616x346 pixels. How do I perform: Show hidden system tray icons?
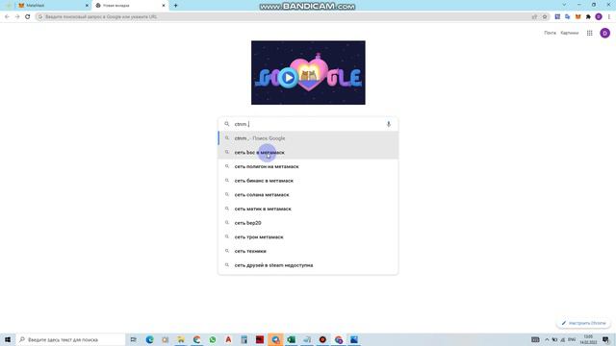tap(547, 339)
